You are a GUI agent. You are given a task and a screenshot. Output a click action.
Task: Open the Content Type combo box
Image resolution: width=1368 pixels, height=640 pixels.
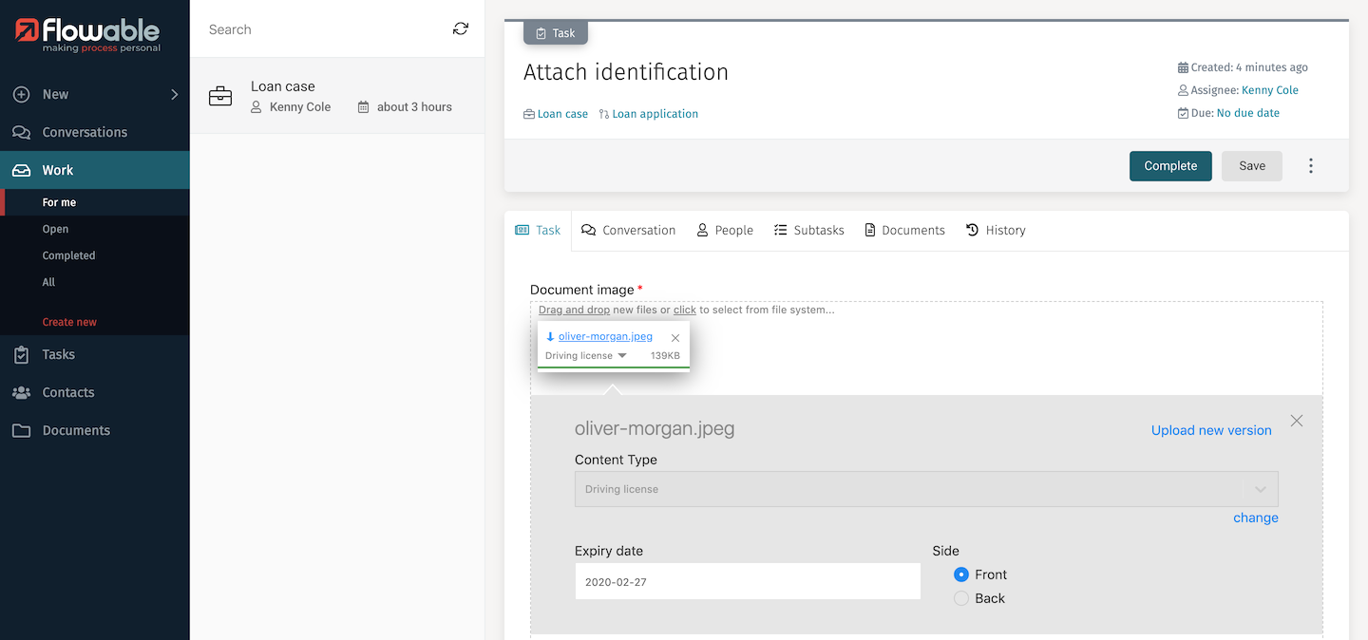point(925,489)
